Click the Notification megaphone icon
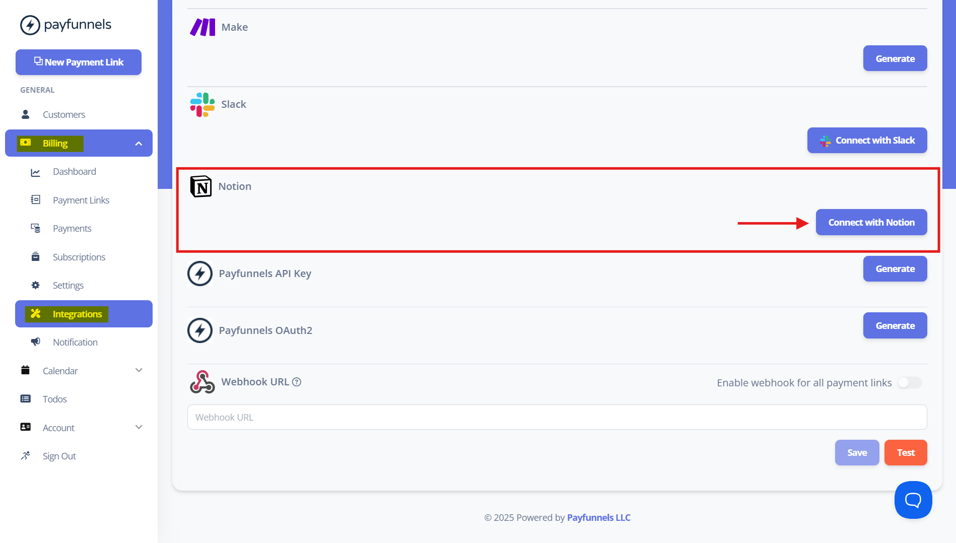This screenshot has width=956, height=543. pyautogui.click(x=35, y=342)
